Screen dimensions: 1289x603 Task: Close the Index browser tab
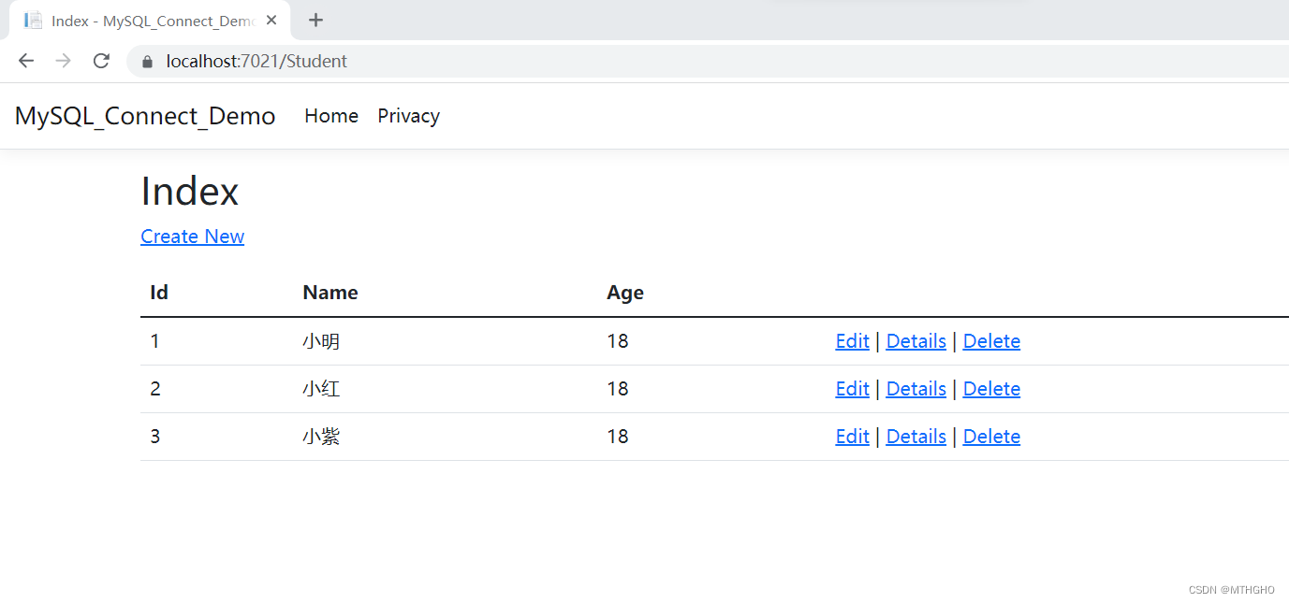tap(271, 20)
